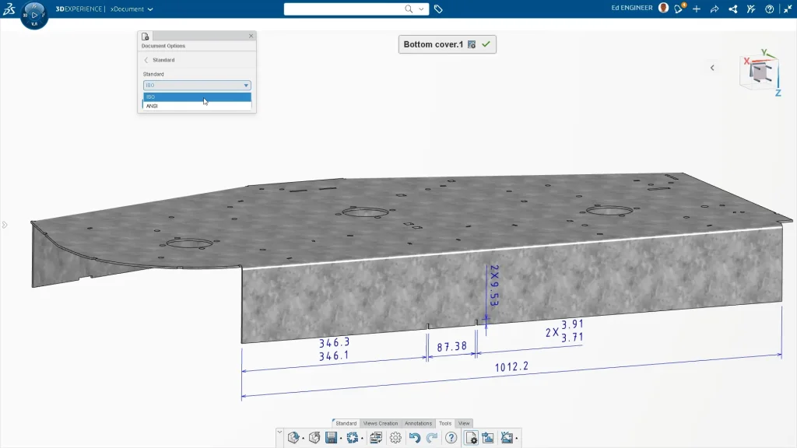Click the Document Options icon in toolbar
The height and width of the screenshot is (448, 797).
pyautogui.click(x=471, y=438)
